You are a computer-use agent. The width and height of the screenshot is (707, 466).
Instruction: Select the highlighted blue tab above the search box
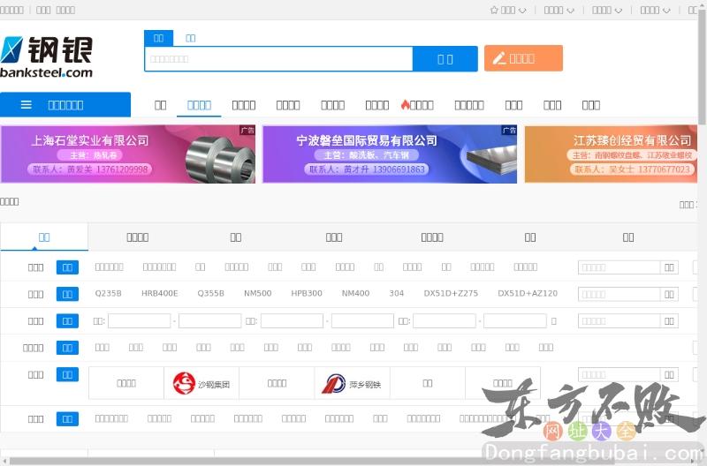(158, 38)
